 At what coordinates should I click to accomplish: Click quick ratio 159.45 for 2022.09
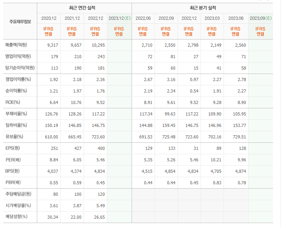tap(168, 125)
